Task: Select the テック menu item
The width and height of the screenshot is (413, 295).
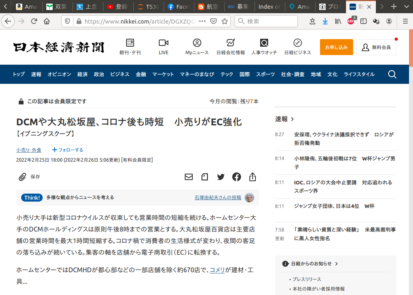Action: pos(227,74)
